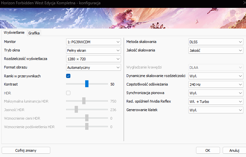Open the Generowanie klatek dropdown
246x157 pixels.
[x=216, y=110]
